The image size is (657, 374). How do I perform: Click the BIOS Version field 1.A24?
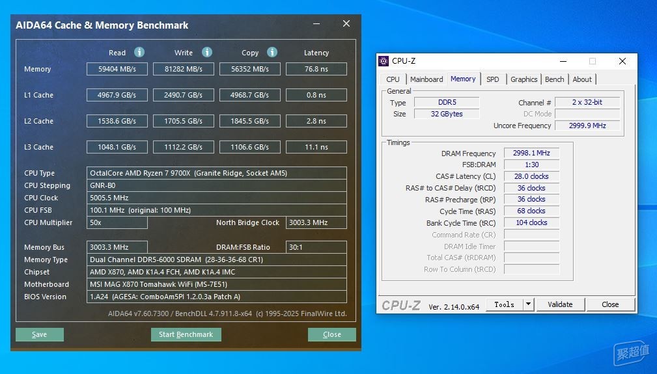(x=217, y=297)
